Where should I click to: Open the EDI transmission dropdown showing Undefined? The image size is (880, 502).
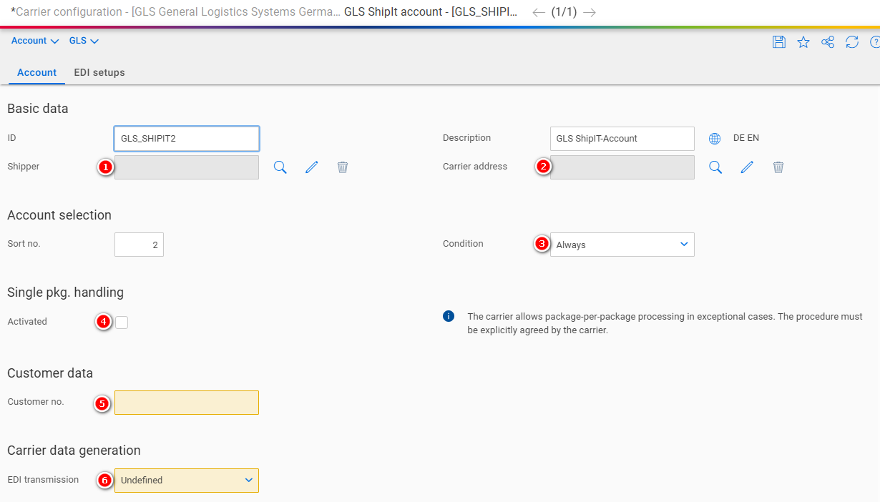[187, 480]
